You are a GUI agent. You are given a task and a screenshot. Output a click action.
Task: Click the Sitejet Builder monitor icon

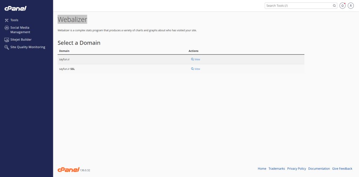[7, 40]
